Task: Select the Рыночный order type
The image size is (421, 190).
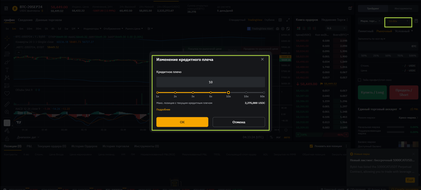Action: [x=384, y=31]
